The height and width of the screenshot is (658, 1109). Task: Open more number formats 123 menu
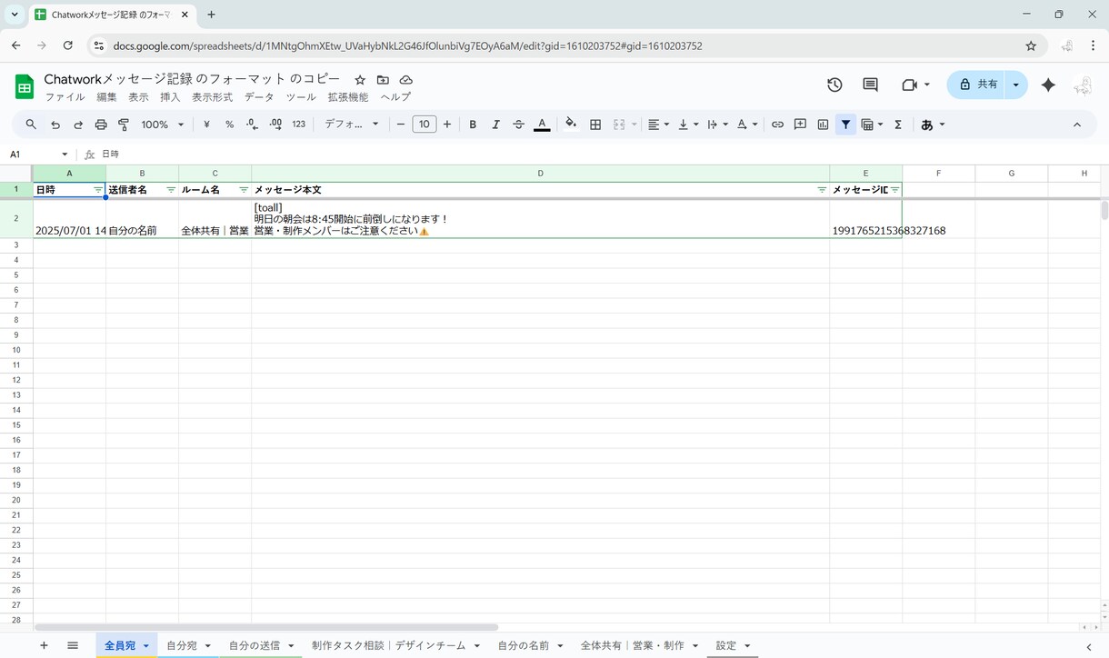pos(298,125)
